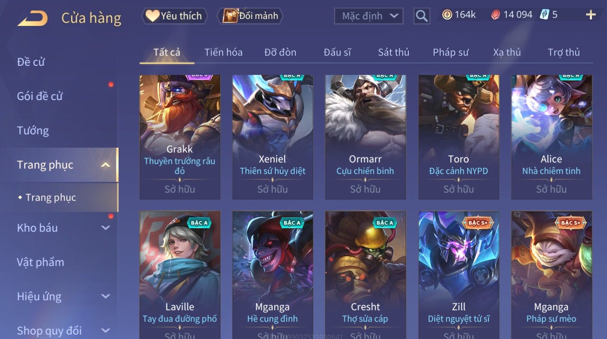Open the search magnifier icon
This screenshot has width=607, height=339.
(422, 16)
